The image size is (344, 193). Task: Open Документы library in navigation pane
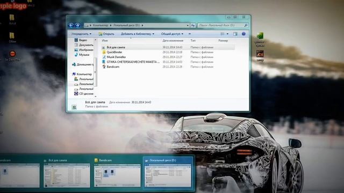(x=84, y=45)
